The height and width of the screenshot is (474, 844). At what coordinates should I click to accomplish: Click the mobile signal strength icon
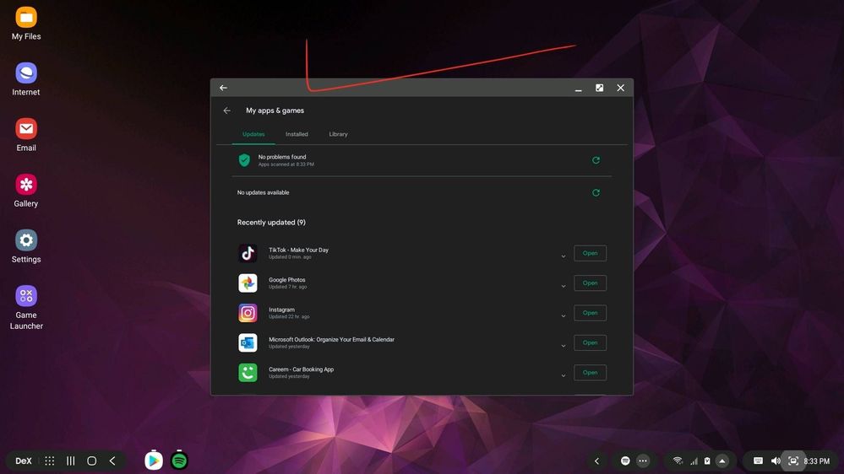(x=694, y=461)
